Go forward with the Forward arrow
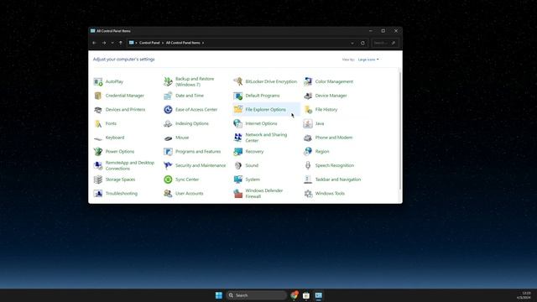 [x=104, y=43]
